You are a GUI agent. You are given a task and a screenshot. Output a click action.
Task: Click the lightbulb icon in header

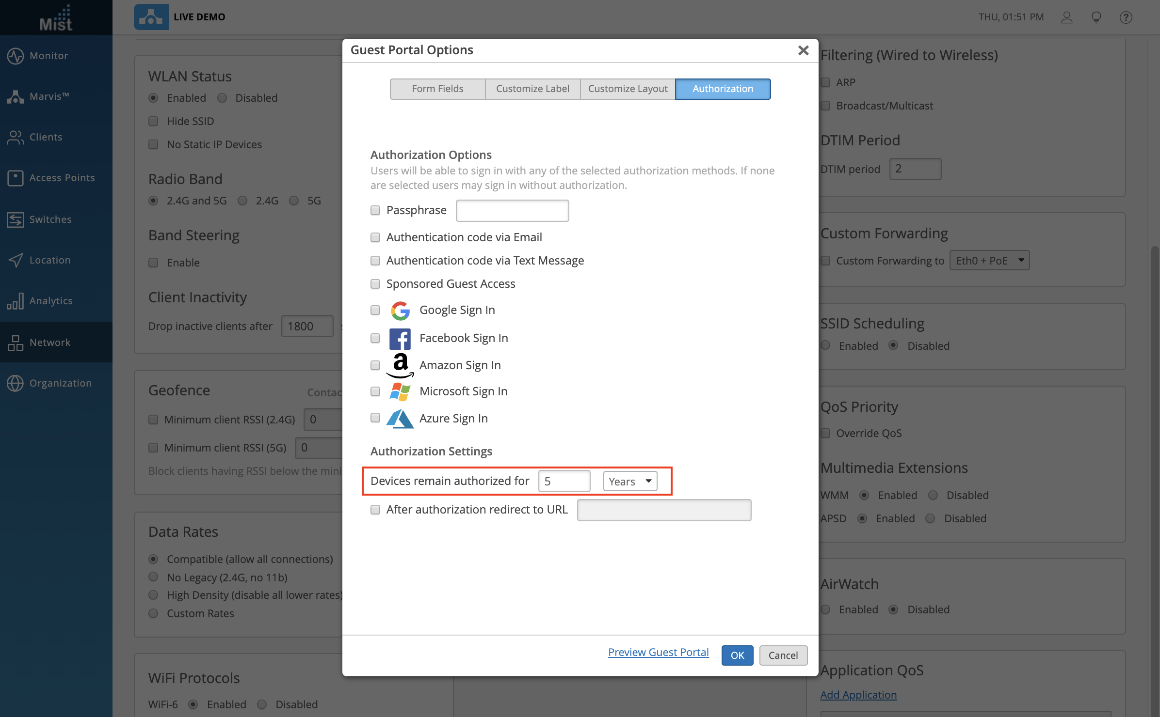(1096, 17)
